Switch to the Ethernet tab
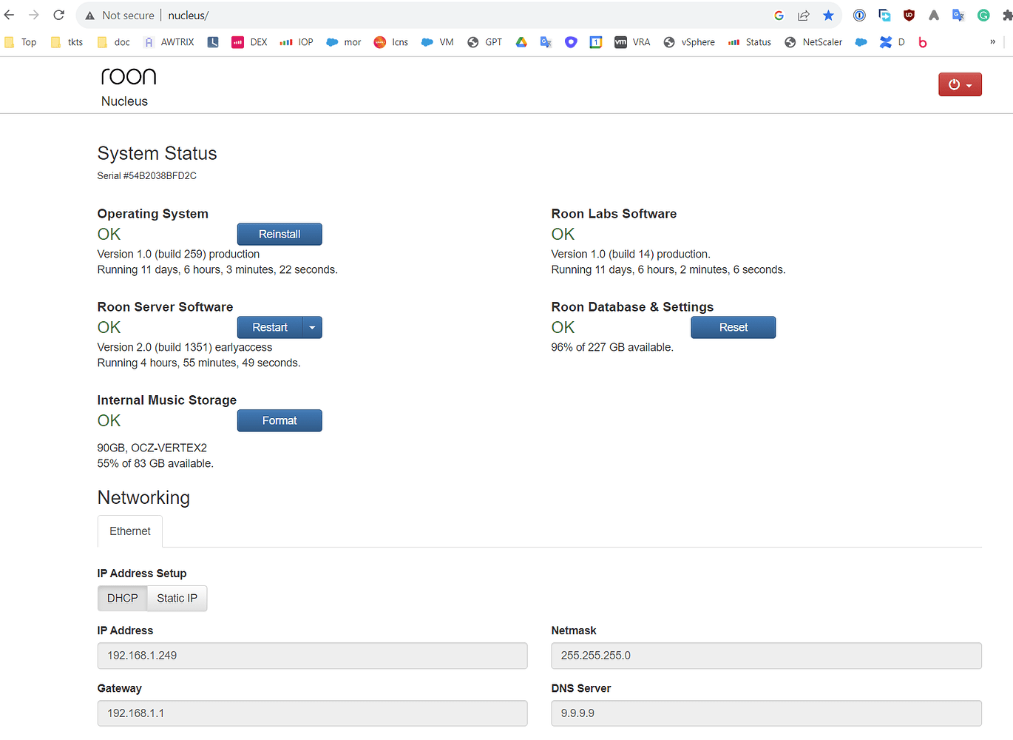The width and height of the screenshot is (1013, 740). 129,531
